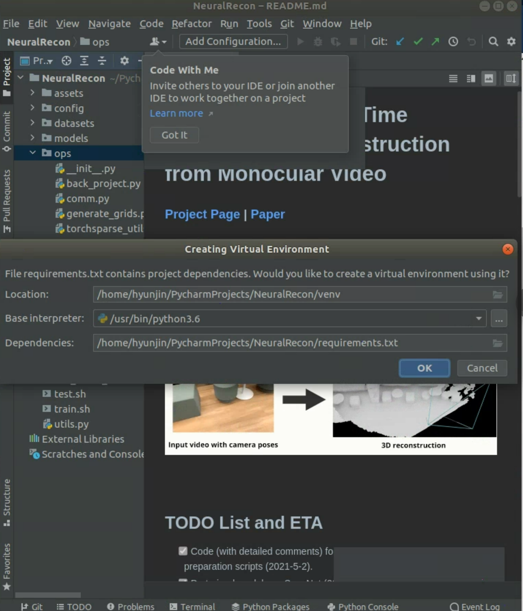Click the Run with Coverage icon
The image size is (523, 611).
(336, 41)
